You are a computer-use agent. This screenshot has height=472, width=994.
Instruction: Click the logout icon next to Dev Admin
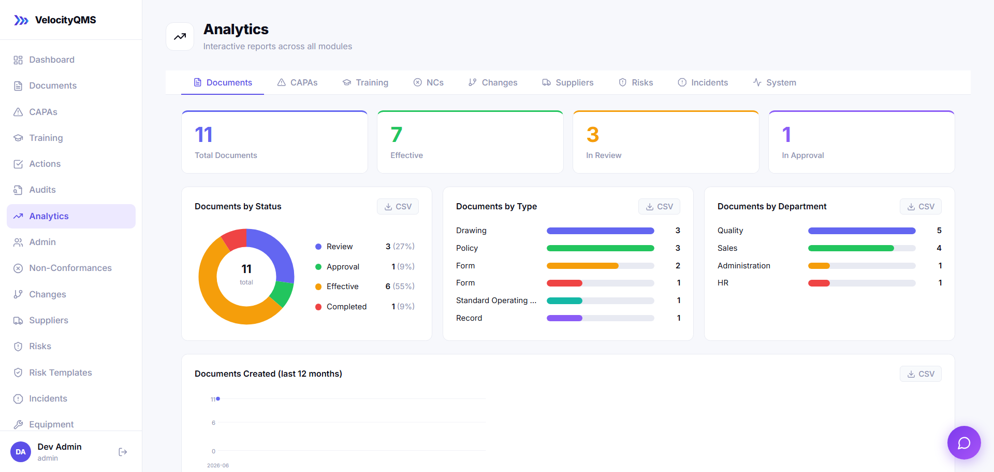[123, 452]
